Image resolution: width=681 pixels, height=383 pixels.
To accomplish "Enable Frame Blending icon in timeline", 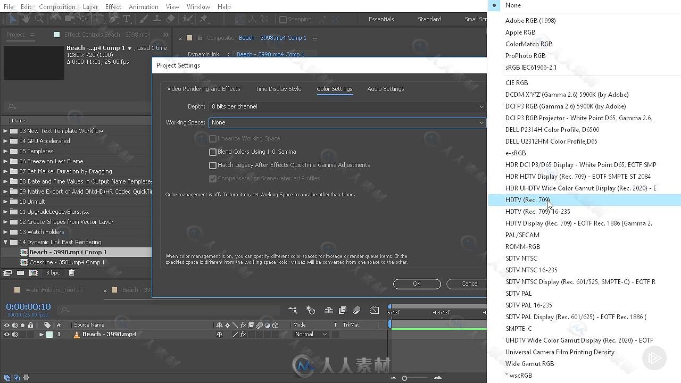I will coord(343,310).
